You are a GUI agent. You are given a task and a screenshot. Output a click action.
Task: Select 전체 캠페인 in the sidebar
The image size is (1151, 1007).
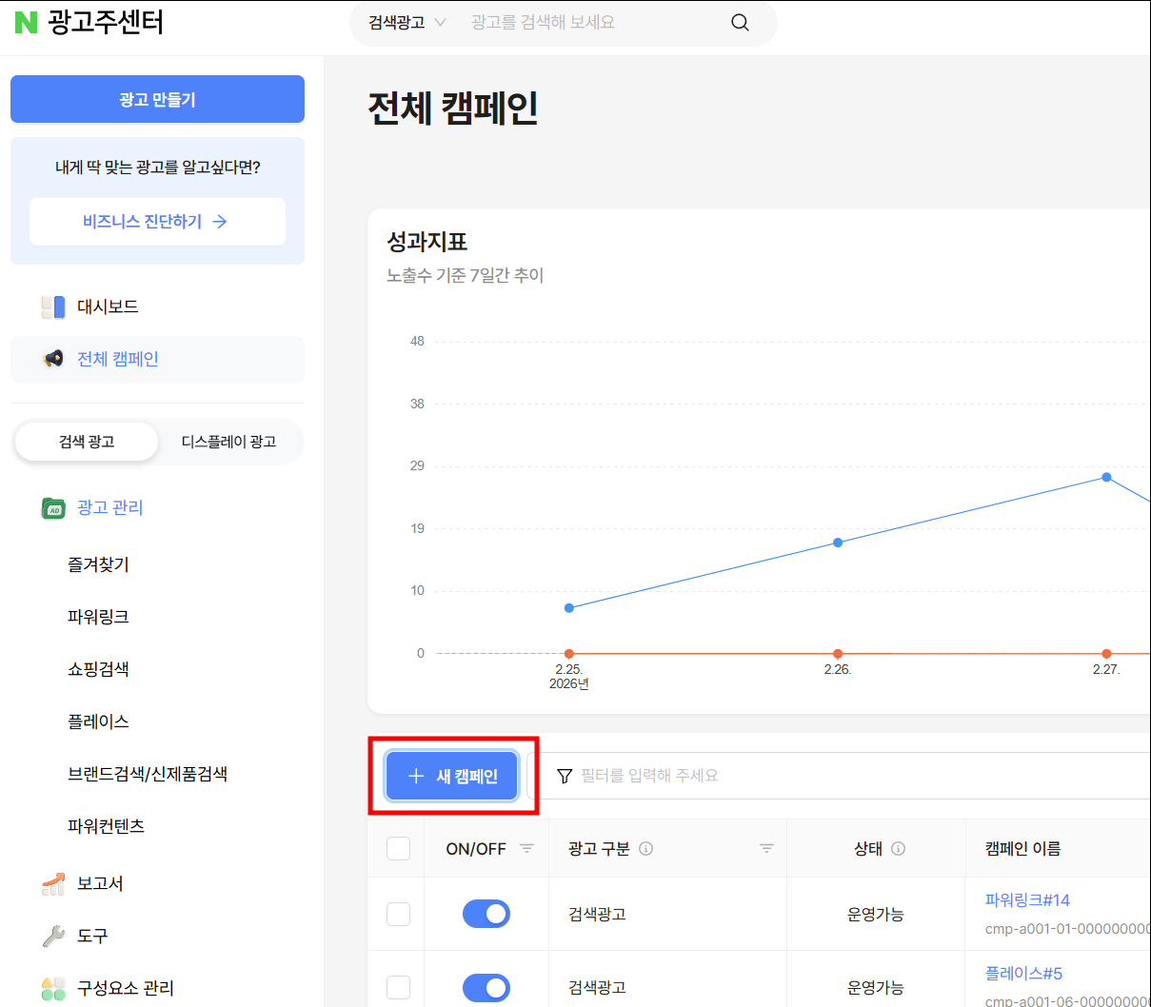click(157, 359)
